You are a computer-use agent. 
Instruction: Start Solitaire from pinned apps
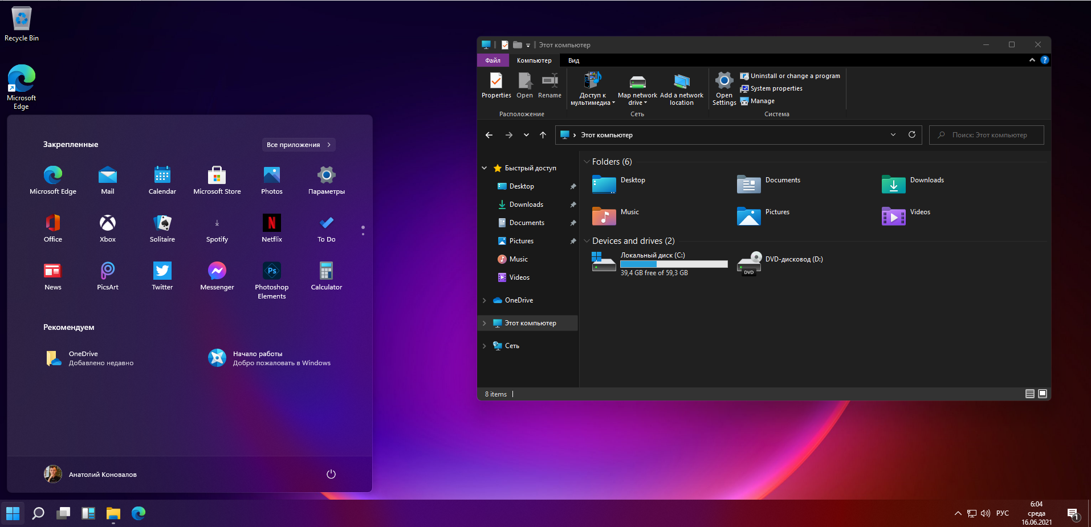point(162,228)
